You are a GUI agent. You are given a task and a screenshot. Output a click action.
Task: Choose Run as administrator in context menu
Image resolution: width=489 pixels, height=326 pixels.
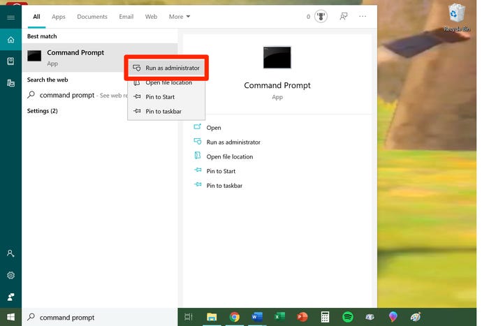point(172,68)
